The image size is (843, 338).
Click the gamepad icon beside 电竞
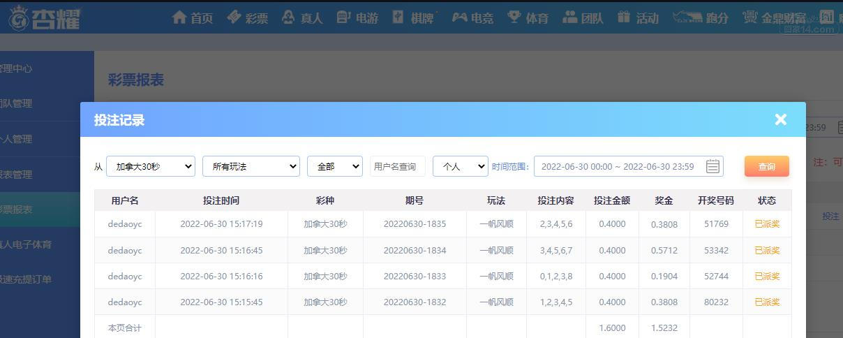459,17
